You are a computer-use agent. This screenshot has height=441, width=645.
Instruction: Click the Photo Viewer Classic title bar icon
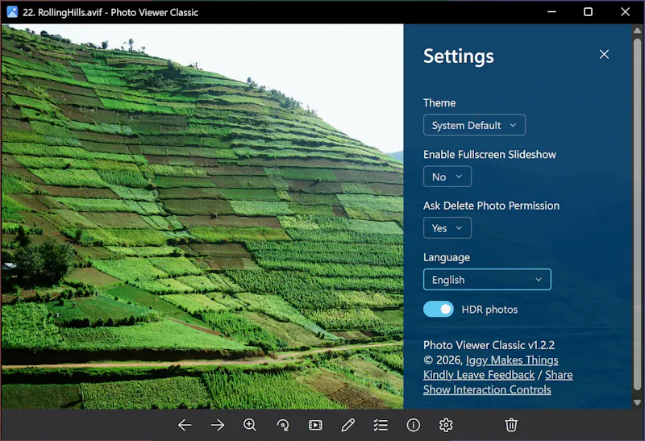click(x=12, y=12)
